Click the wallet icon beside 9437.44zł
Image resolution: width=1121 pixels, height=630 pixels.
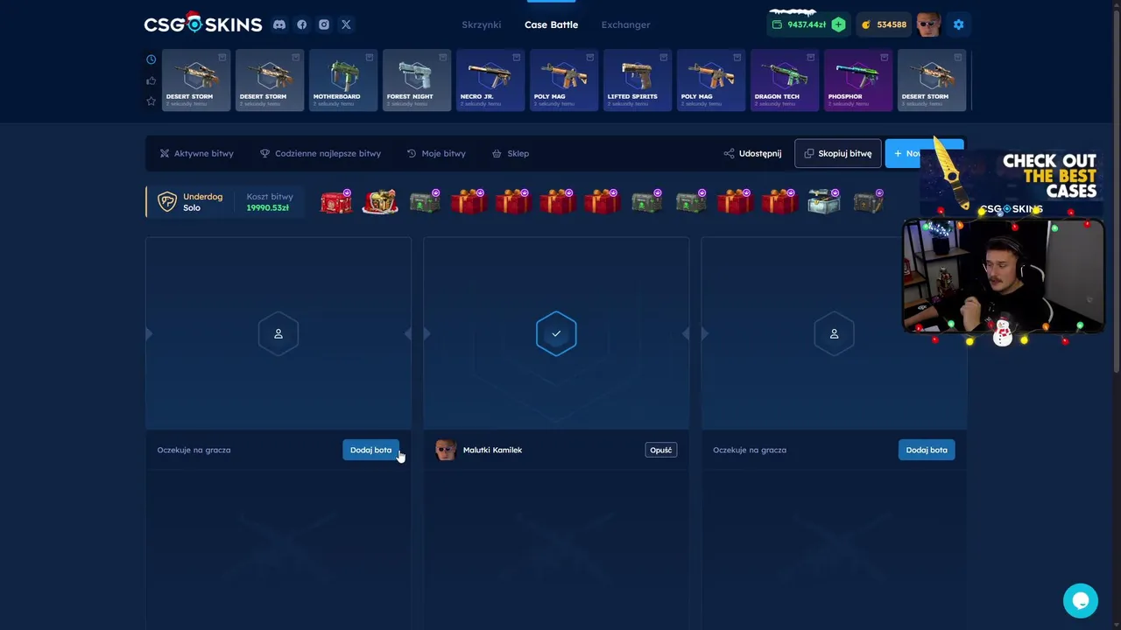(777, 24)
